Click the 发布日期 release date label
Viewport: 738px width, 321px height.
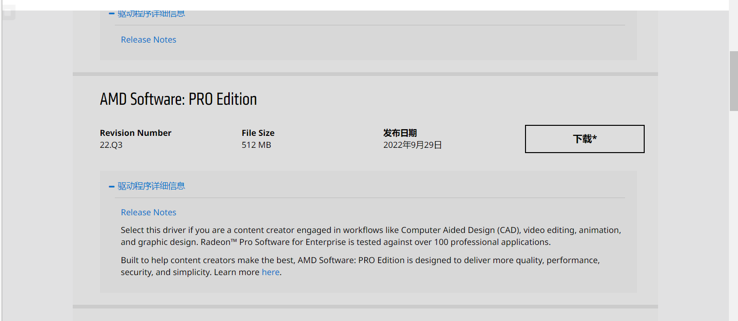(x=400, y=133)
